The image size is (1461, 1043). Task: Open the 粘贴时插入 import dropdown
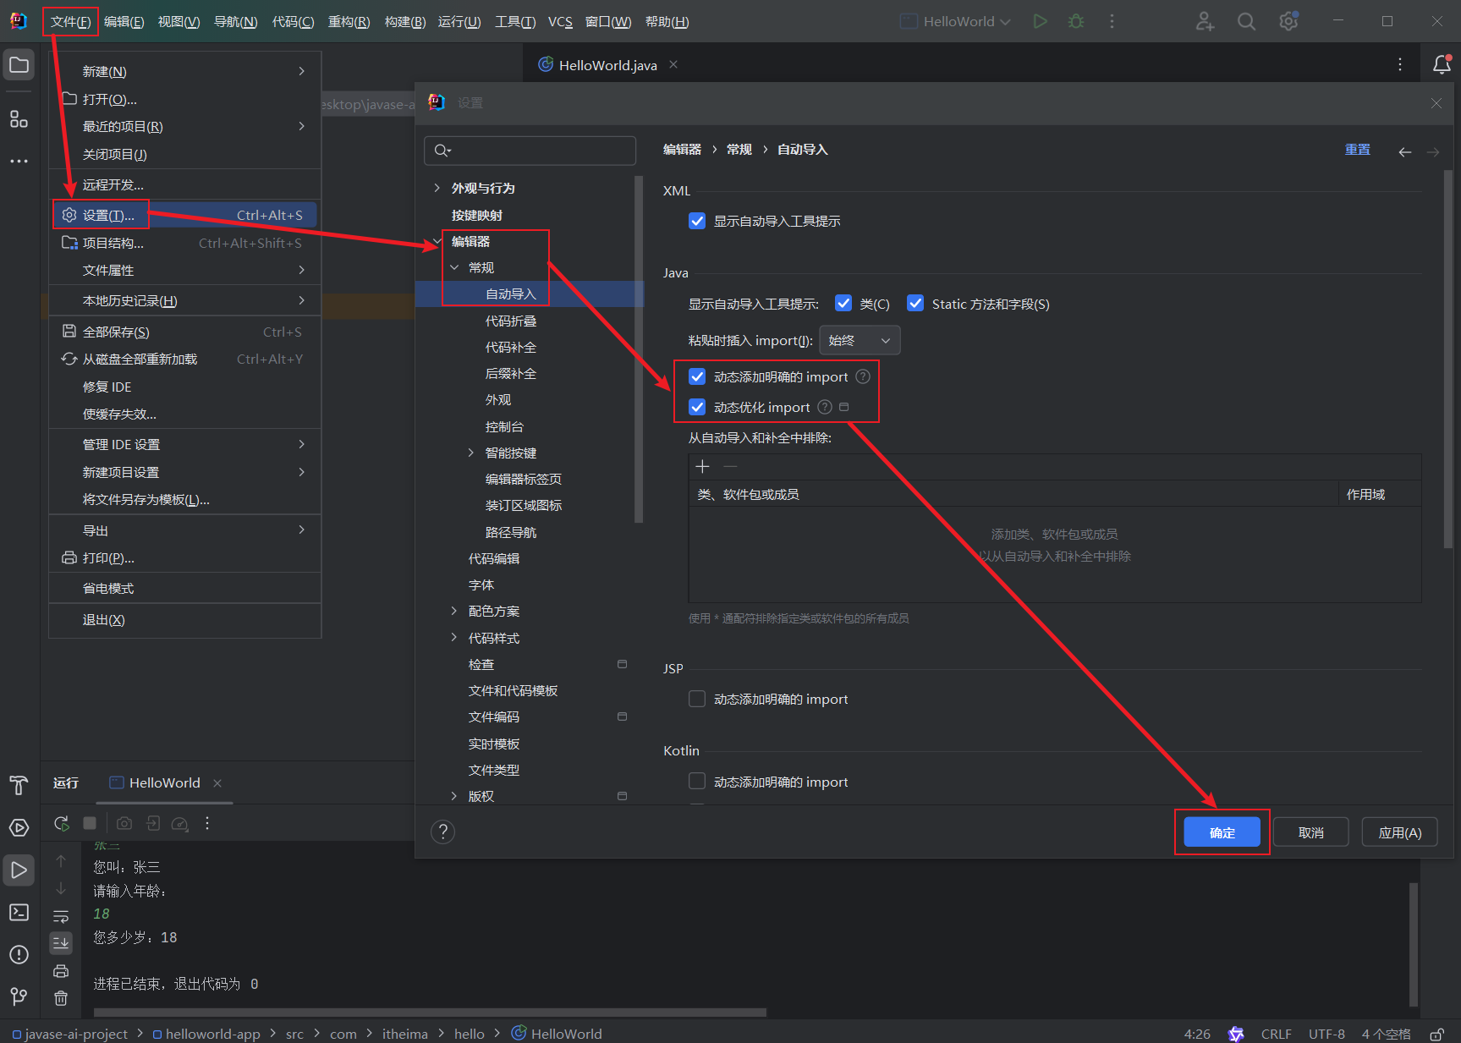860,340
